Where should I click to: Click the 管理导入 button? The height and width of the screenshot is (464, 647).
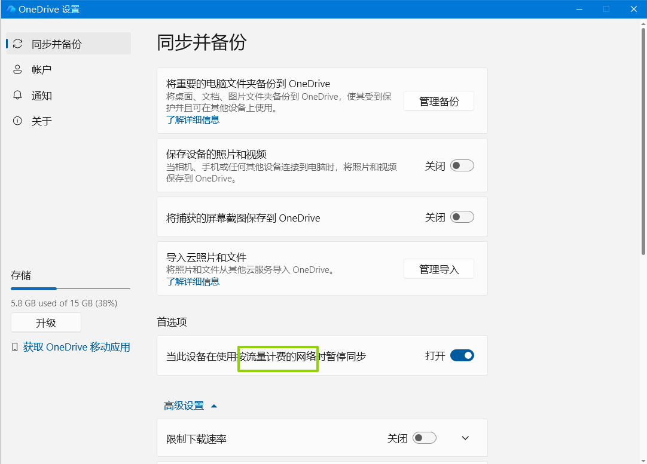(x=439, y=269)
